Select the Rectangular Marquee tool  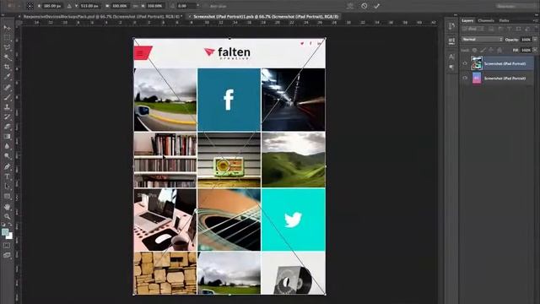(x=7, y=37)
